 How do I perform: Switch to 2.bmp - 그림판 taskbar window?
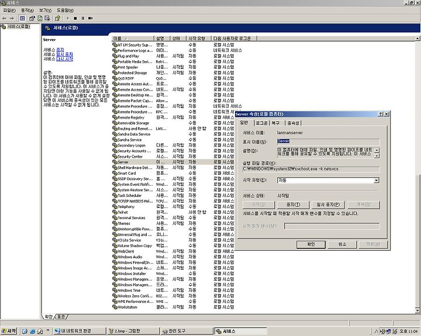[x=133, y=331]
